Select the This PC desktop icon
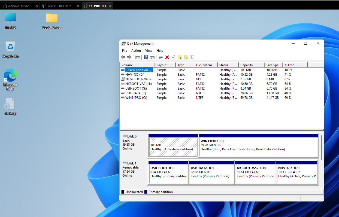339x217 pixels. [10, 21]
